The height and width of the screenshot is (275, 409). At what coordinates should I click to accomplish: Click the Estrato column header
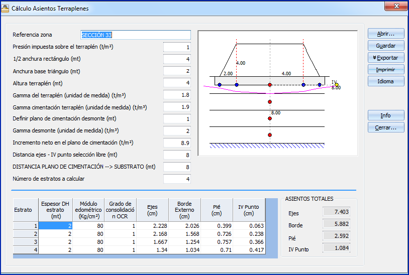point(26,210)
